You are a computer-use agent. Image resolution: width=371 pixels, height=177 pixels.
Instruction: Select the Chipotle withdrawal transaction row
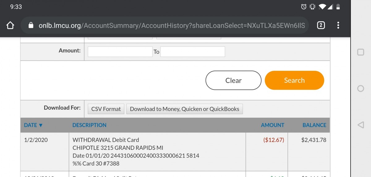[x=175, y=152]
